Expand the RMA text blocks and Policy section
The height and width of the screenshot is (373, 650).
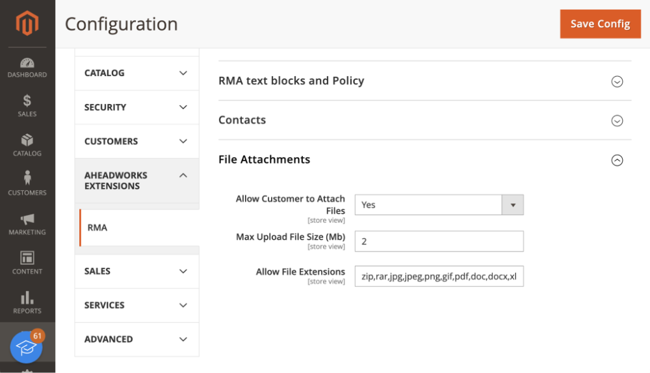point(424,81)
